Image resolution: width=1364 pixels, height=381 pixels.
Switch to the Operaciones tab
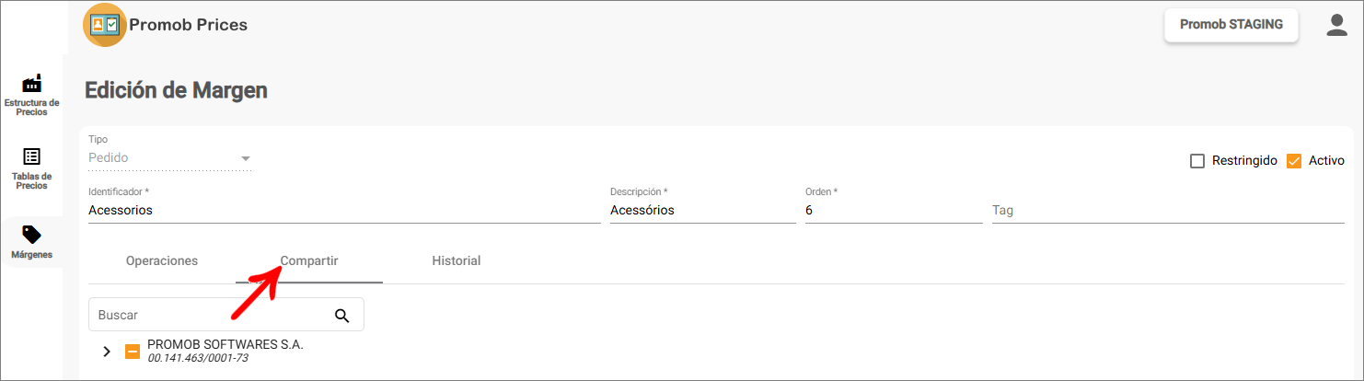pyautogui.click(x=162, y=261)
